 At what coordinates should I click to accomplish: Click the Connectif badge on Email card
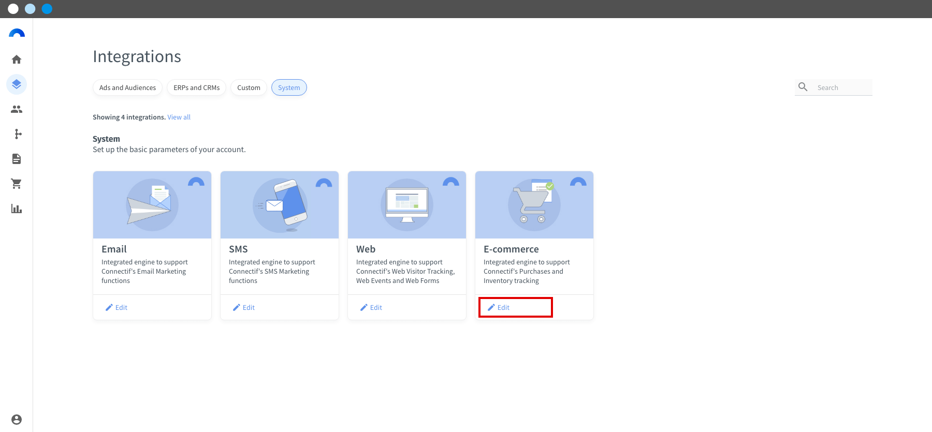(196, 182)
